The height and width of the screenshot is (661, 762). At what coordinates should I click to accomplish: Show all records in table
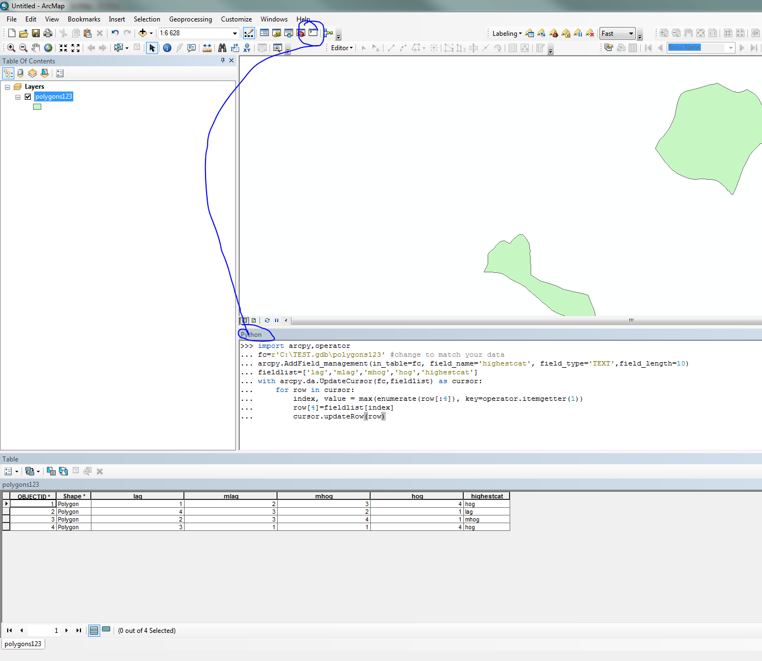coord(94,630)
